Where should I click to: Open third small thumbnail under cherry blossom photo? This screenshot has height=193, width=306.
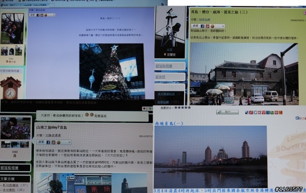click(19, 51)
